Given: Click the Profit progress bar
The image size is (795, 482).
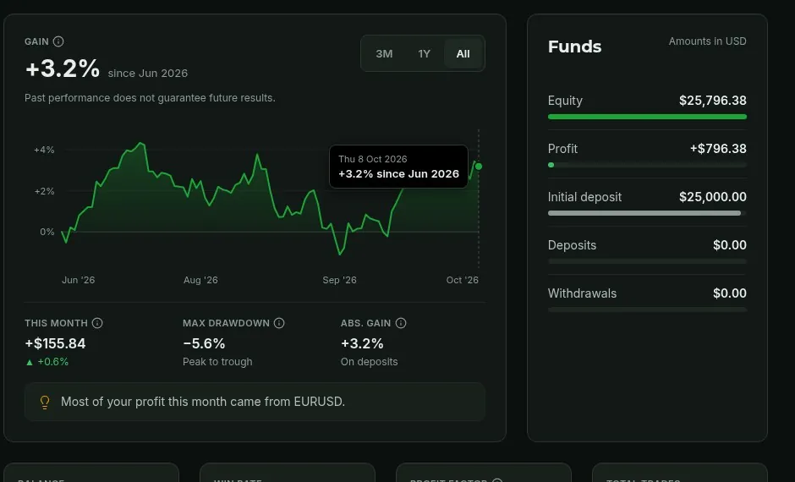Looking at the screenshot, I should click(647, 165).
